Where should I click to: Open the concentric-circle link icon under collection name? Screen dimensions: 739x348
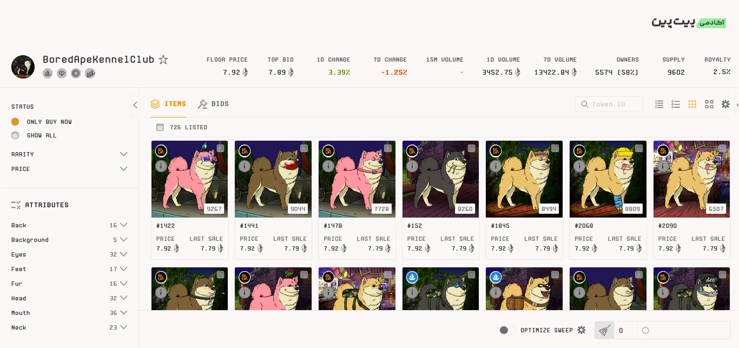click(x=76, y=73)
